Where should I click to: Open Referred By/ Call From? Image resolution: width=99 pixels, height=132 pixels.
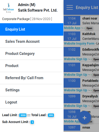coord(32,78)
